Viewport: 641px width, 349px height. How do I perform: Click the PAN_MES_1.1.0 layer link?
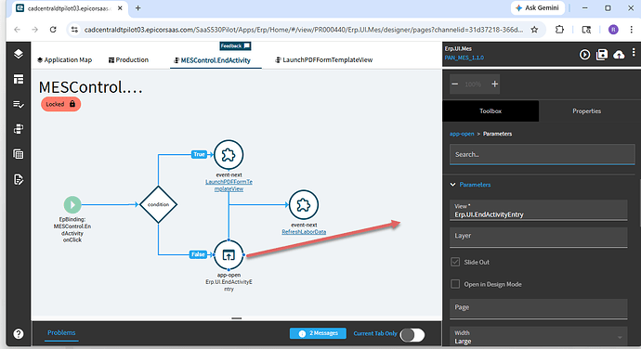tap(464, 58)
